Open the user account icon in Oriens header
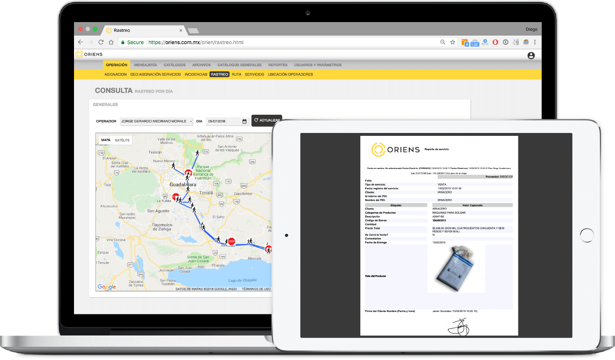The width and height of the screenshot is (615, 360). [x=531, y=55]
